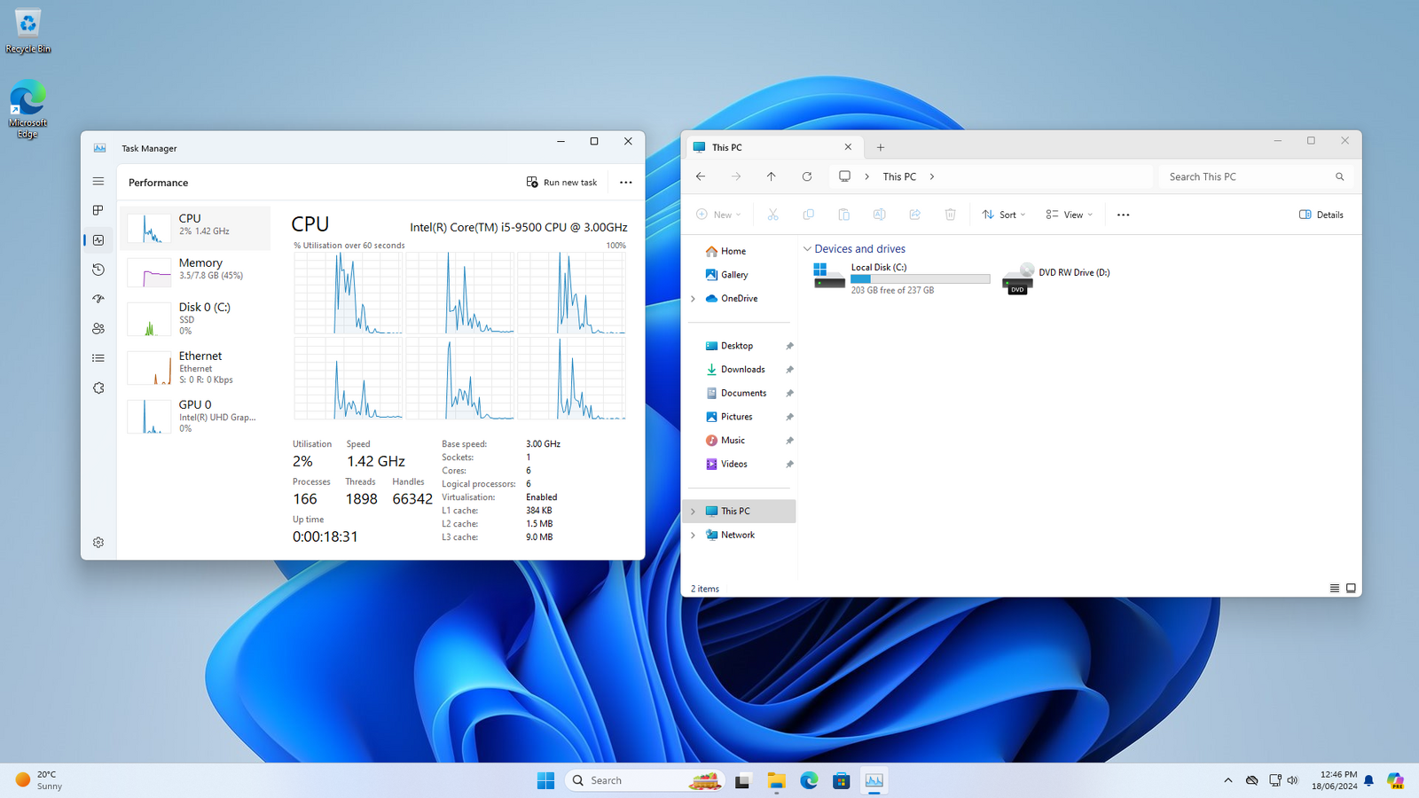Open weather widget showing 20°C Sunny
1419x798 pixels.
(40, 780)
